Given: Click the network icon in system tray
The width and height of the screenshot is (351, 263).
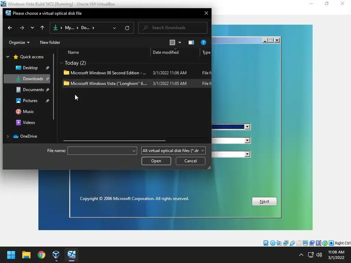Looking at the screenshot, I should point(311,255).
